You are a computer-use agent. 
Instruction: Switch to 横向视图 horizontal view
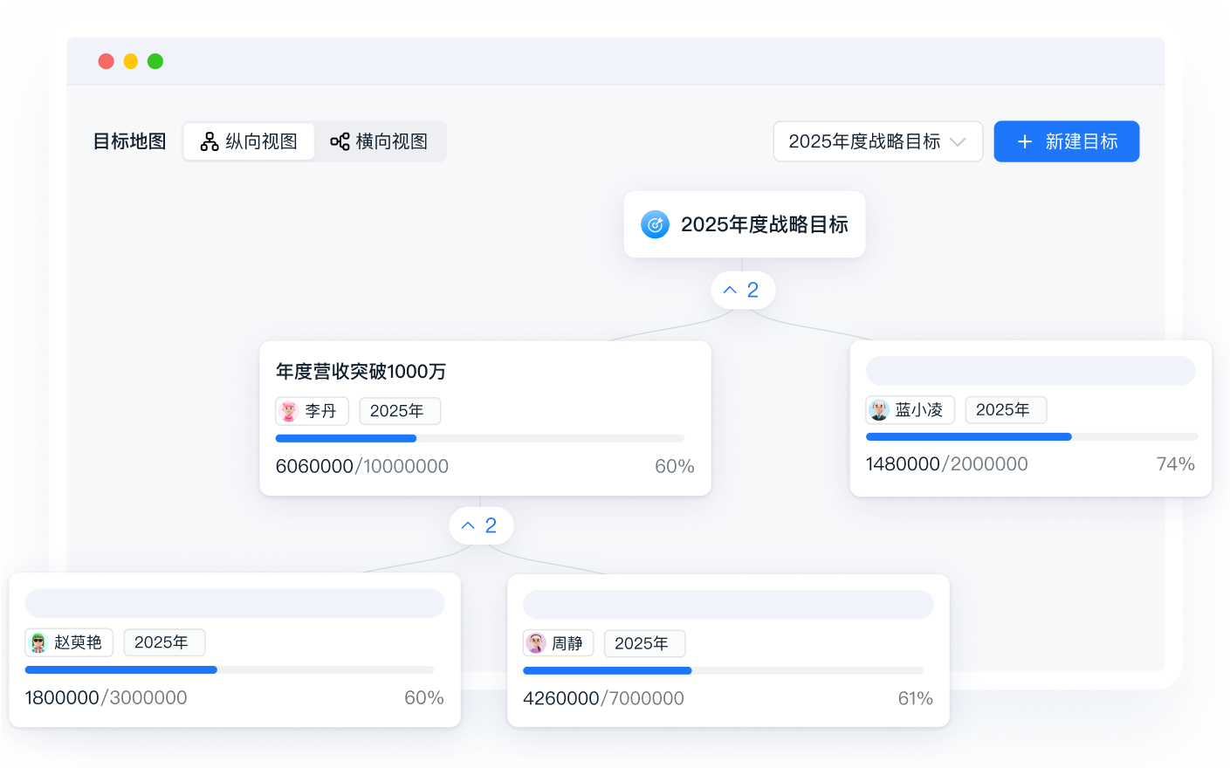click(x=380, y=141)
